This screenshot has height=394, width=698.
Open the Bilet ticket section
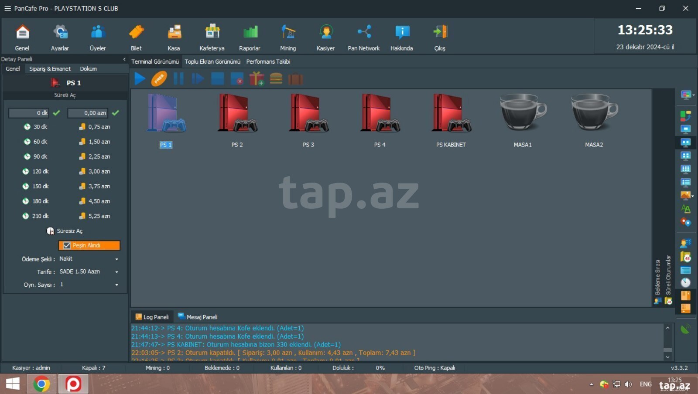click(x=136, y=37)
